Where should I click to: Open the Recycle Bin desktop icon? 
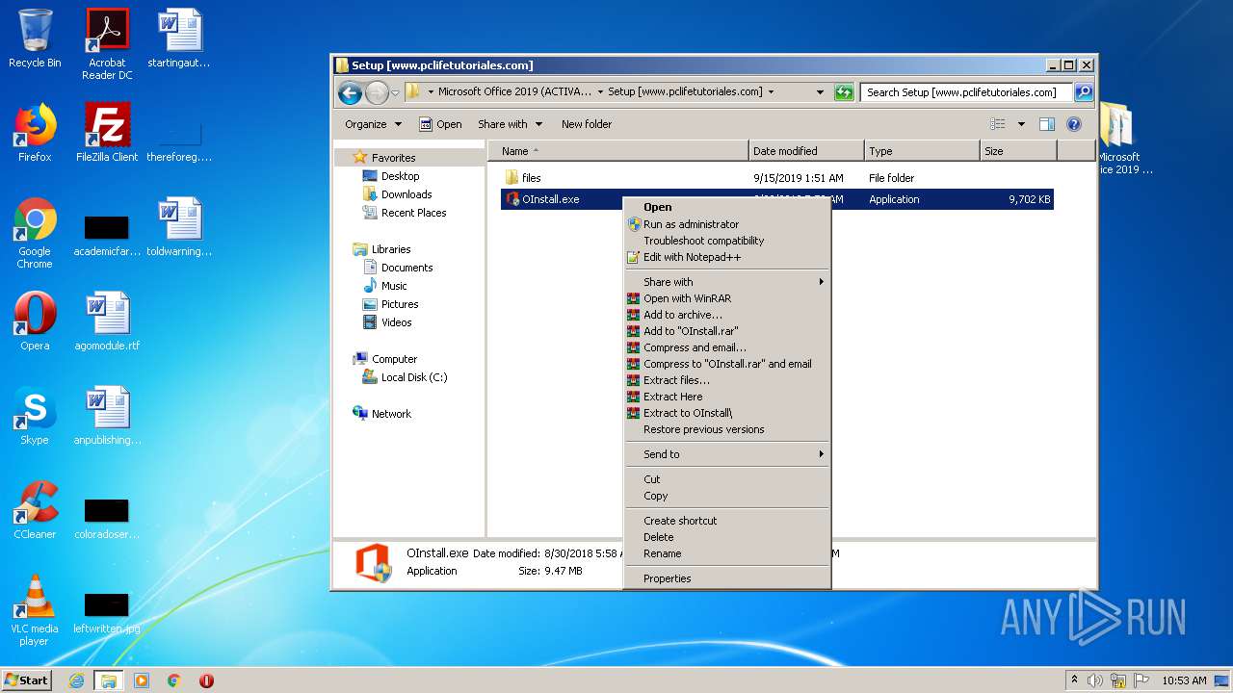[35, 38]
